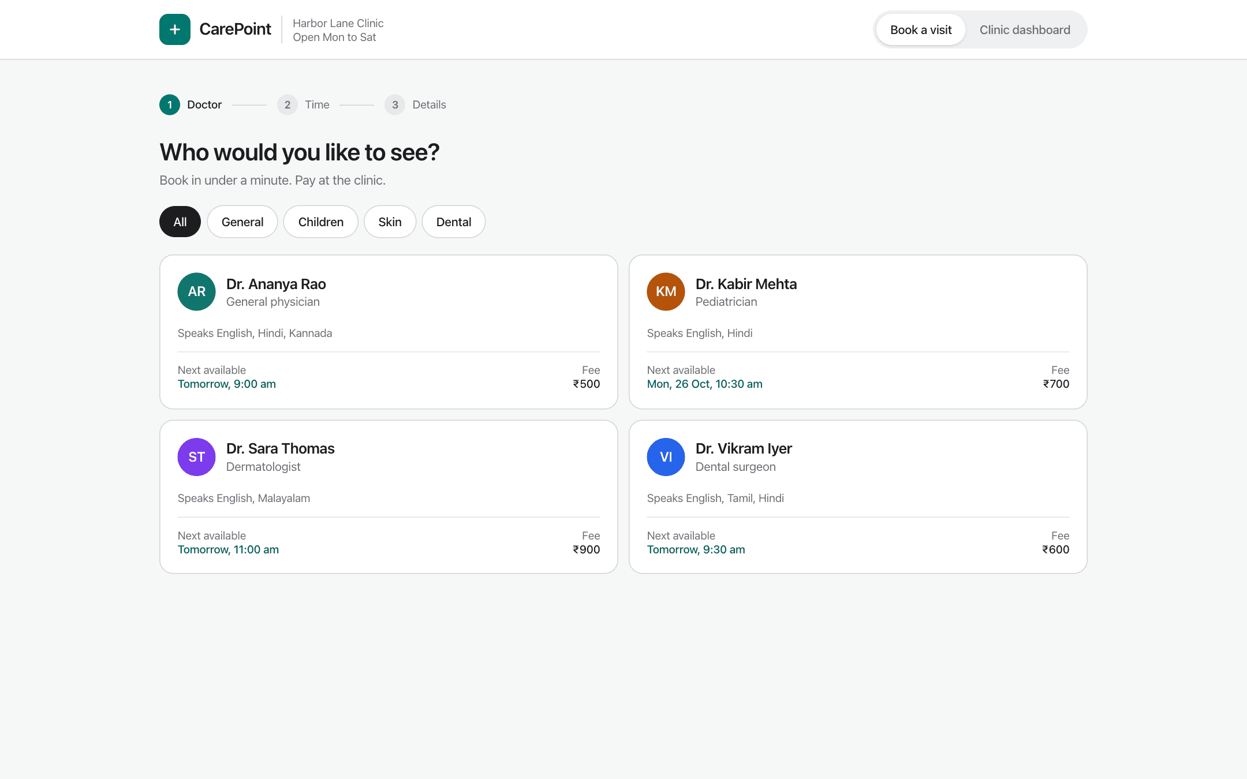Click the Tomorrow, 9:30 am slot
Screen dimensions: 1247x779
click(696, 549)
